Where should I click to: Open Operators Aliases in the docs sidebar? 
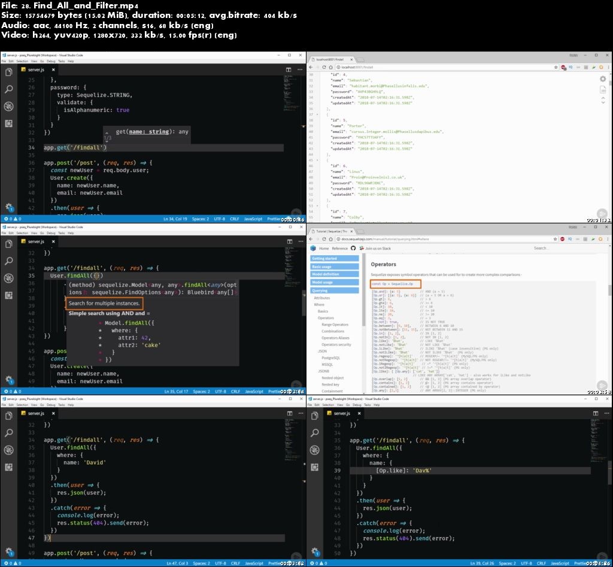[x=335, y=338]
